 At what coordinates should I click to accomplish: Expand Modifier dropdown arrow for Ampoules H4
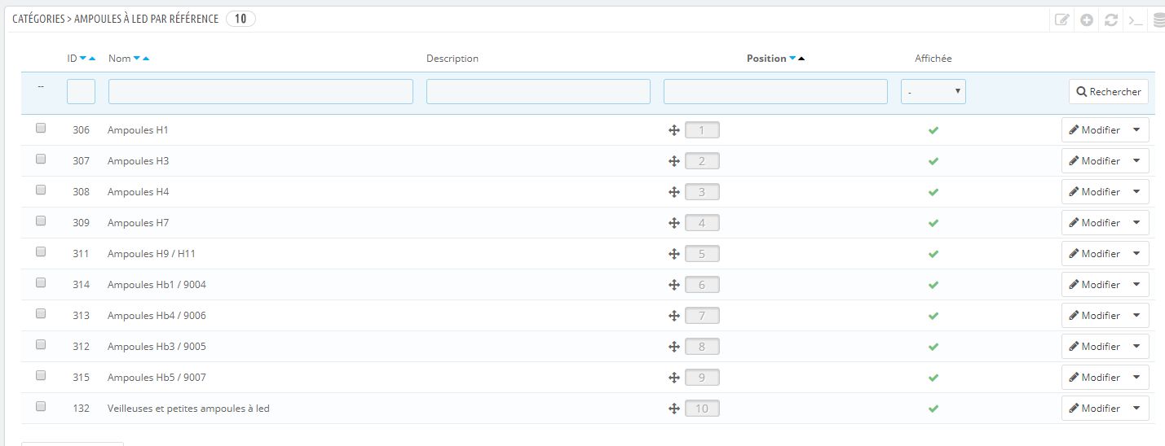coord(1137,192)
